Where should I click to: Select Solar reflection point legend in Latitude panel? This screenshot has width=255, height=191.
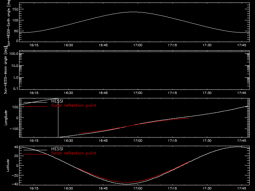pos(74,153)
